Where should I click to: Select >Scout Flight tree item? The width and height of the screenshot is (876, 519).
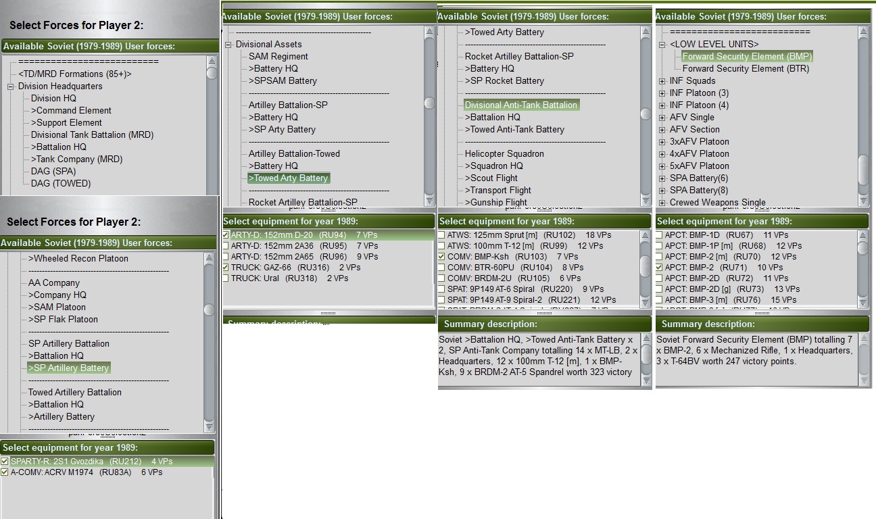tap(491, 178)
